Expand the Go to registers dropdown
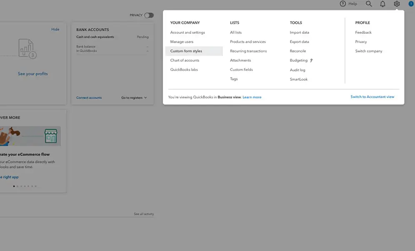Viewport: 415px width, 251px height. point(134,98)
